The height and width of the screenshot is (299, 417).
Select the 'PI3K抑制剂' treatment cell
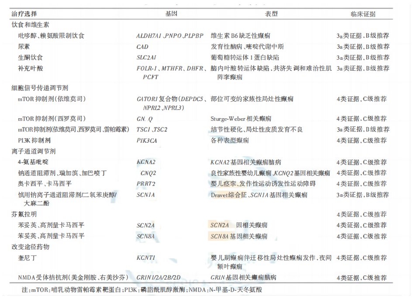click(34, 140)
